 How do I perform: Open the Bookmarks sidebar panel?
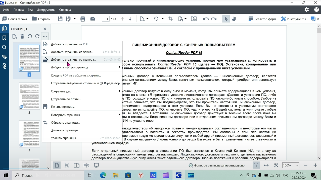(4, 38)
